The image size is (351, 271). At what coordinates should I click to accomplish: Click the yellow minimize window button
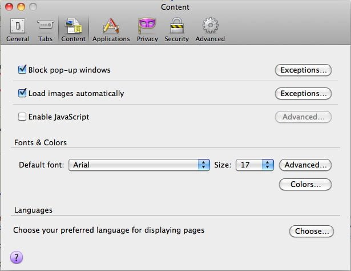click(x=22, y=7)
